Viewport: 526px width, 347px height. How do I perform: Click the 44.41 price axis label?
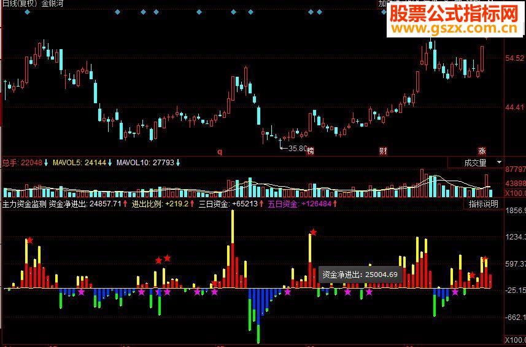515,107
